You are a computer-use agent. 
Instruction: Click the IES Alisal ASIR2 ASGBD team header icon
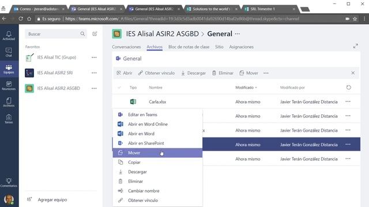116,34
